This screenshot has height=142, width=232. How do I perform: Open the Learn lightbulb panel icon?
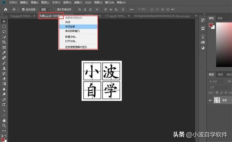(203, 36)
